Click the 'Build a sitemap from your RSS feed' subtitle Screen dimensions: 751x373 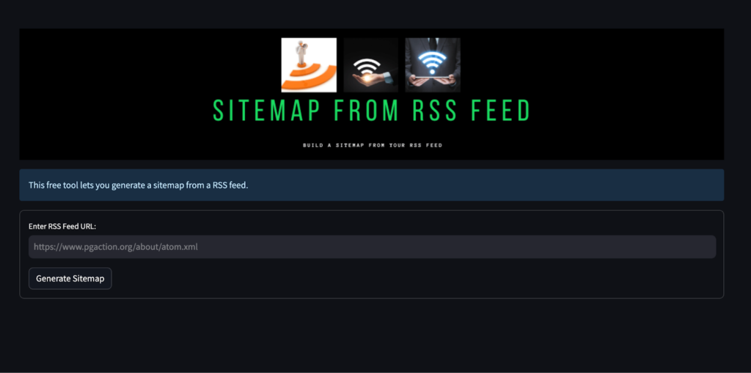(372, 145)
